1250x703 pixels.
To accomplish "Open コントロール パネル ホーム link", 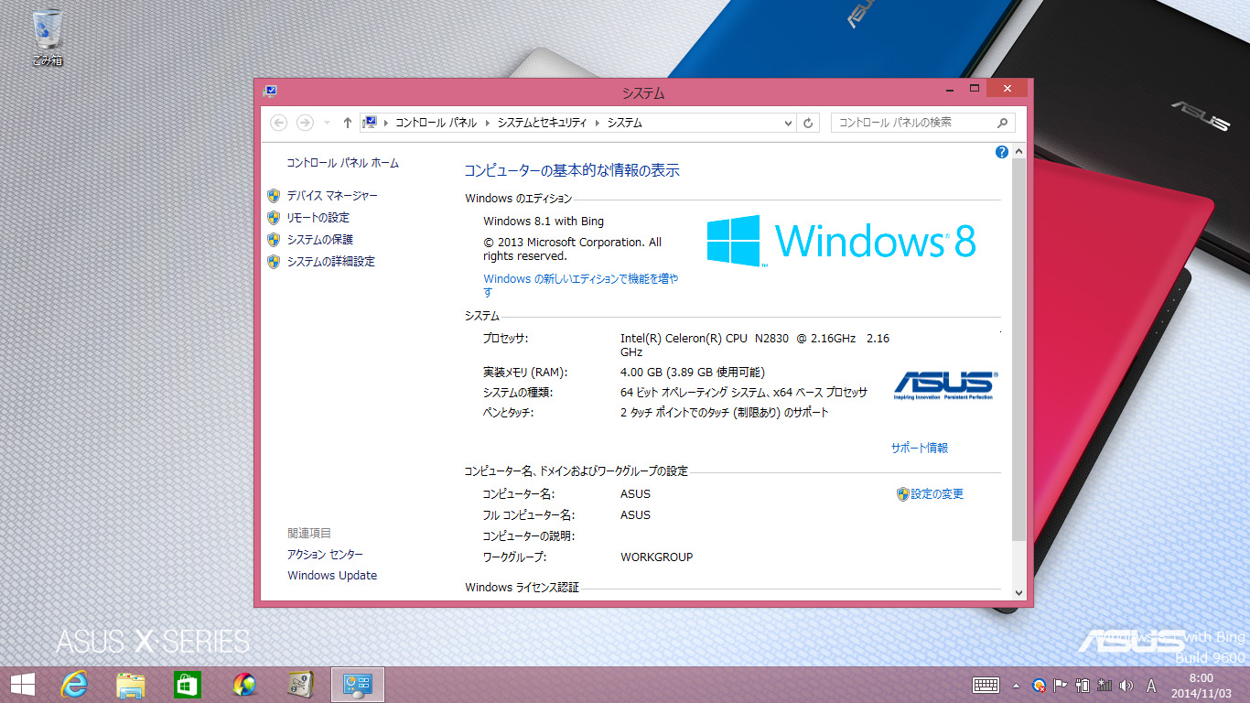I will click(x=343, y=163).
